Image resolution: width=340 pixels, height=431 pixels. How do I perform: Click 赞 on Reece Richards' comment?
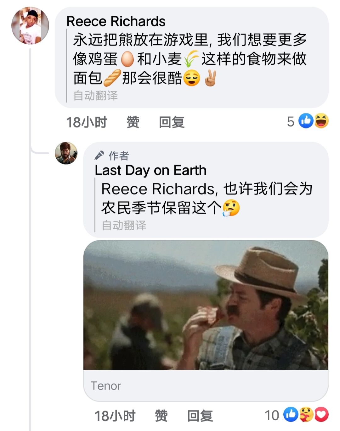coord(133,122)
